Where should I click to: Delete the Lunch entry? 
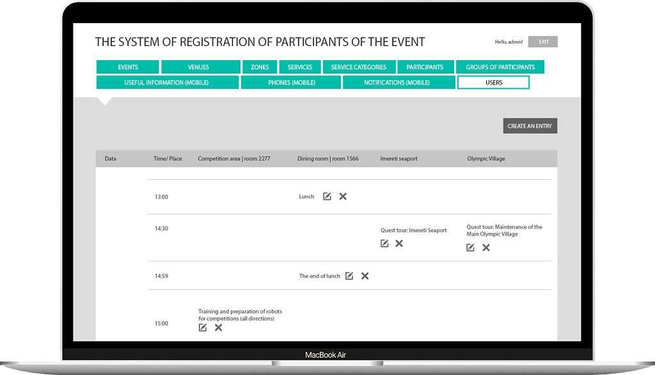(x=343, y=196)
